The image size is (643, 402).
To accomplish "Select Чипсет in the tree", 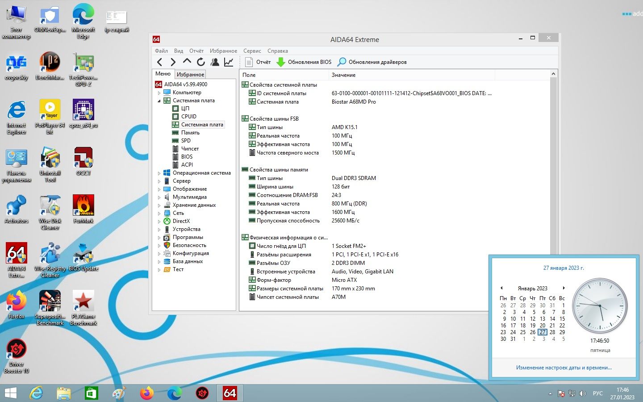I will 190,149.
